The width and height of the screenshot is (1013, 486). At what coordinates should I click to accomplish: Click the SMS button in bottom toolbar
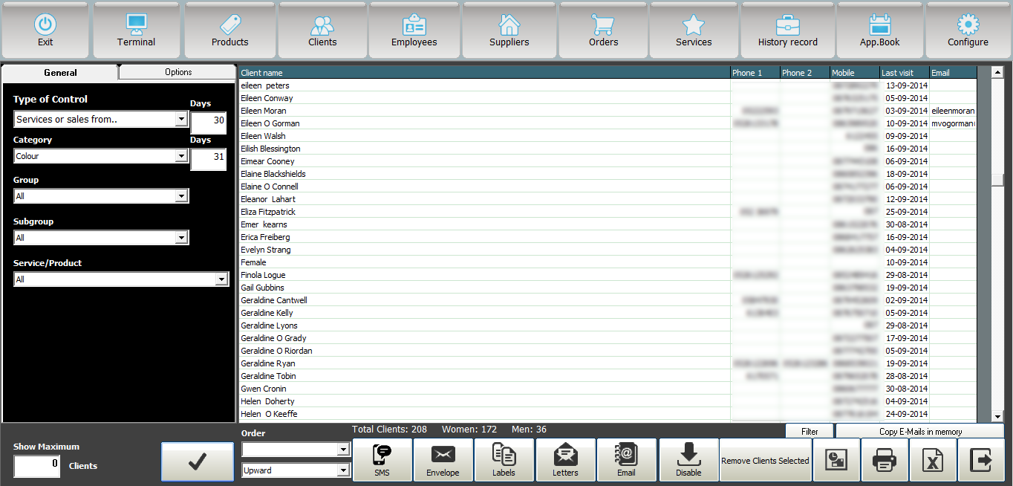tap(382, 460)
